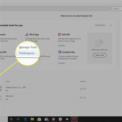Click the PDF document illustration above Open File

(x=99, y=43)
